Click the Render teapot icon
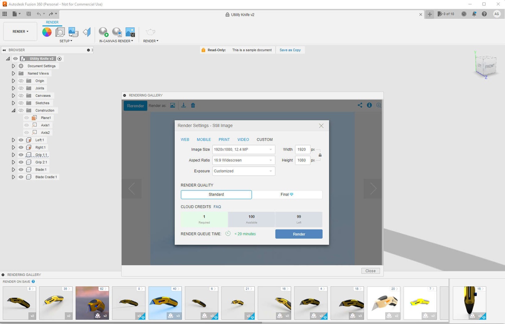 150,32
